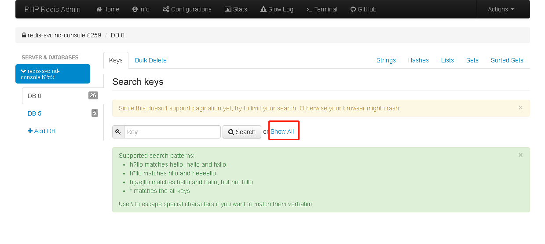Viewport: 545px width, 244px height.
Task: Click the Search button
Action: [x=242, y=132]
